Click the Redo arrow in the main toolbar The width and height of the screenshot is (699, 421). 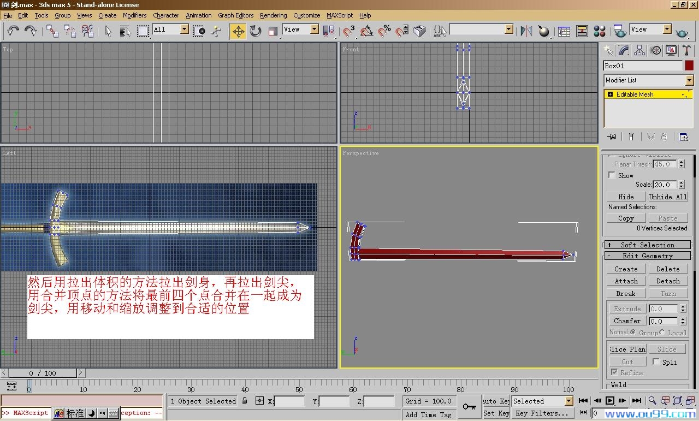(31, 31)
